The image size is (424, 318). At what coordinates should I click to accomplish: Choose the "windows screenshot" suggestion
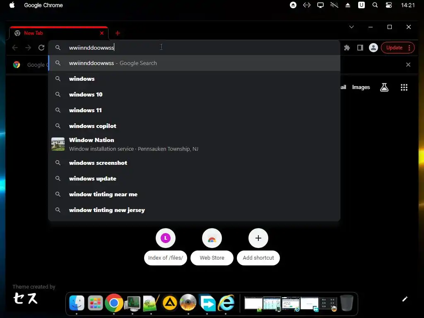click(x=194, y=163)
